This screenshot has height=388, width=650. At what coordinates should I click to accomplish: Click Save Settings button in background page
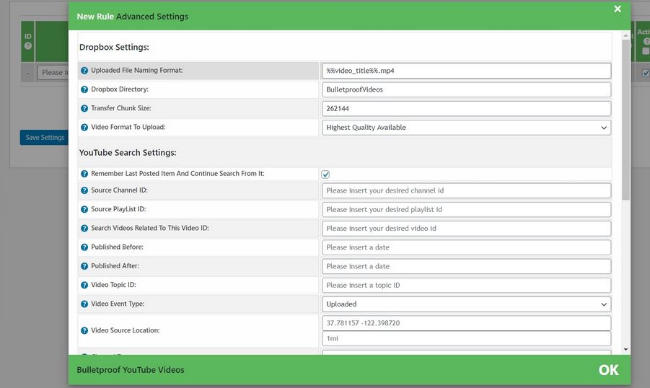click(44, 137)
